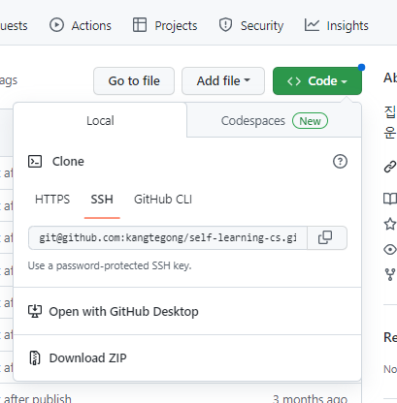Image resolution: width=397 pixels, height=403 pixels.
Task: Click the Actions play icon
Action: pos(56,25)
